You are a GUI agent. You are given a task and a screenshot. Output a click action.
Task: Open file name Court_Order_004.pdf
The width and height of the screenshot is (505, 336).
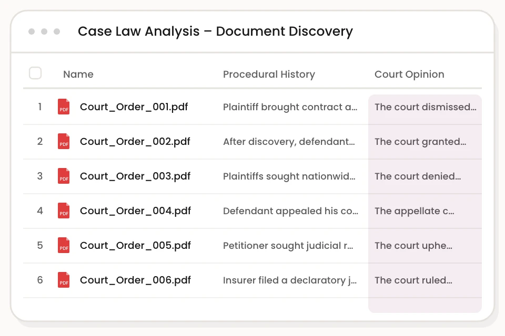(135, 211)
